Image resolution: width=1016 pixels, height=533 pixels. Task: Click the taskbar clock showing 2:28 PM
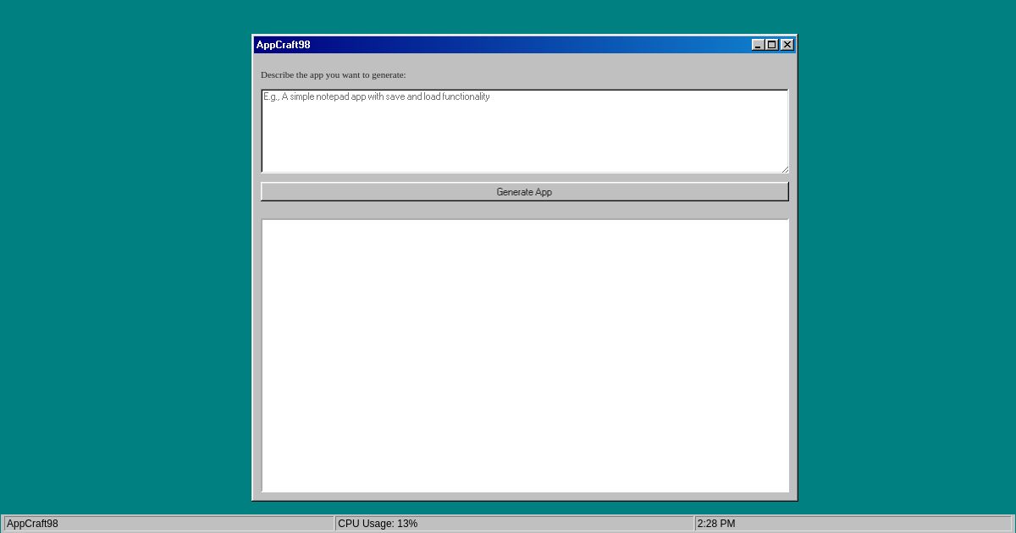[x=715, y=523]
